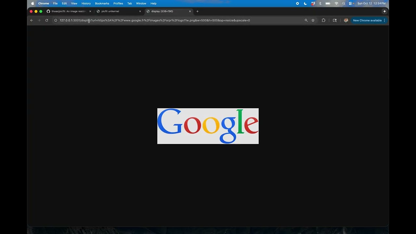The image size is (416, 234).
Task: Bookmark this page with the star icon
Action: (x=313, y=20)
